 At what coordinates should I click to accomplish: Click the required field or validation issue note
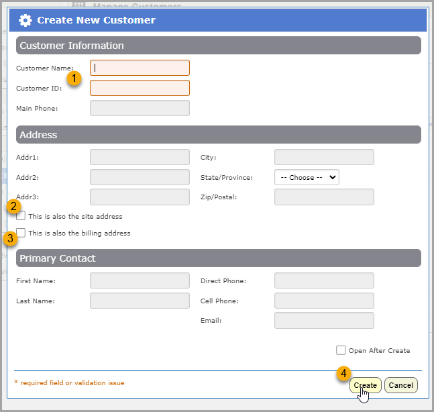click(x=69, y=383)
